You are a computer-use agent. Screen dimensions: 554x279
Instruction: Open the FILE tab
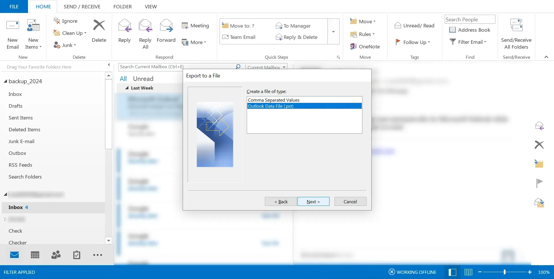coord(14,6)
